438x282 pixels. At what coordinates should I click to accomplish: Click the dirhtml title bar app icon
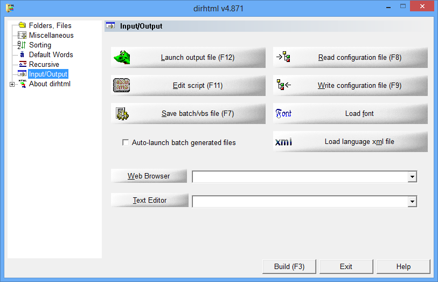pos(10,8)
